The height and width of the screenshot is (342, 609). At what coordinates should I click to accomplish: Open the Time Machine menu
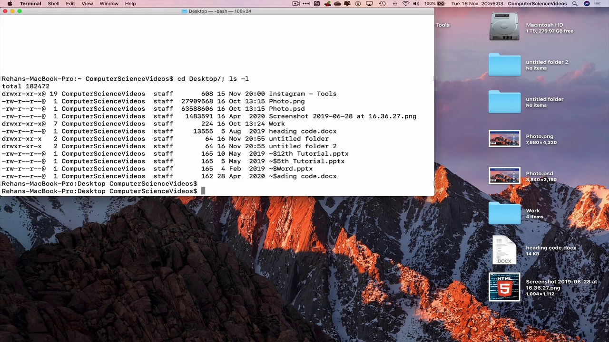point(382,3)
